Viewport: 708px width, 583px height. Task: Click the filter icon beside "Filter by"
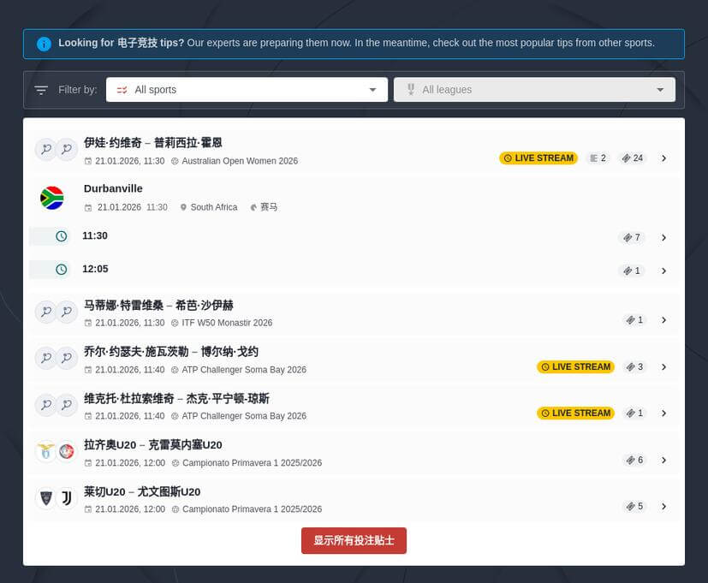pos(41,89)
